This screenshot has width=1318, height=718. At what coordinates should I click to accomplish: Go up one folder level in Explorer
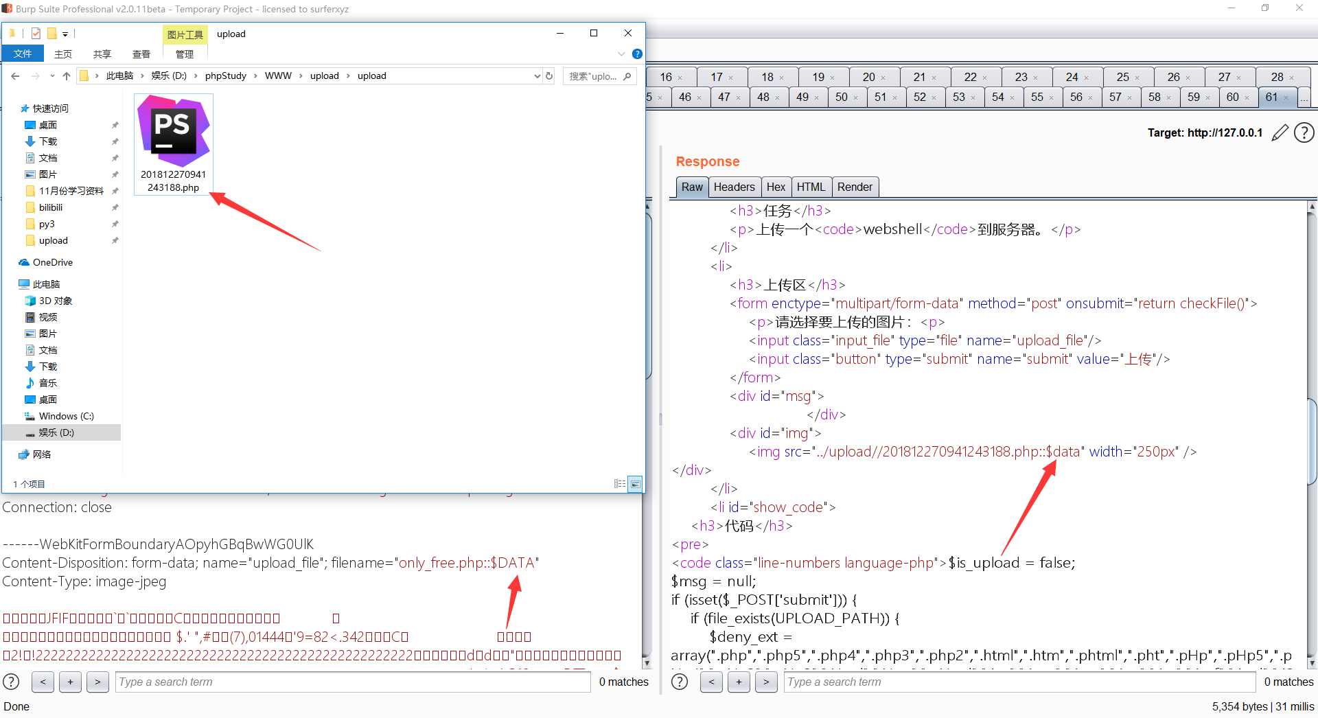tap(67, 76)
